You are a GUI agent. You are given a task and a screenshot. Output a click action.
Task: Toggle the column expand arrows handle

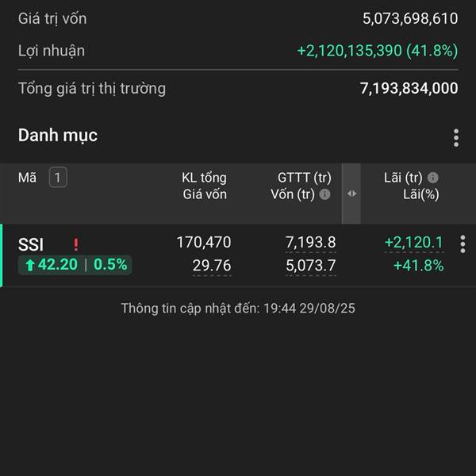[x=351, y=194]
